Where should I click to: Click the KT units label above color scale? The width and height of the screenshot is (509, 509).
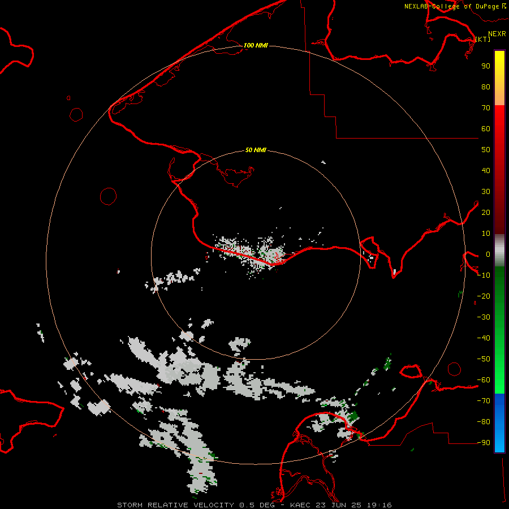pos(483,39)
